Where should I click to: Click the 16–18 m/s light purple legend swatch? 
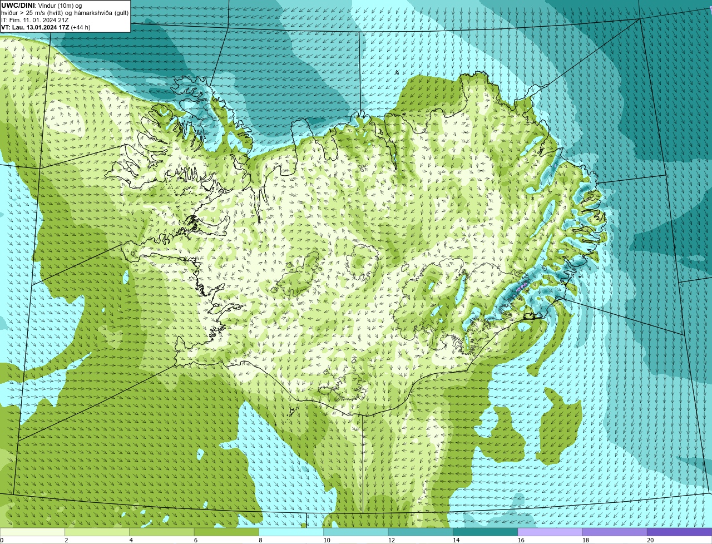click(x=550, y=532)
